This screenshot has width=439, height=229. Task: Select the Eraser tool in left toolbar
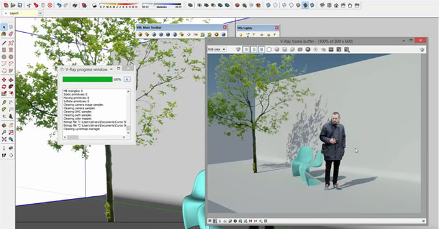click(11, 34)
